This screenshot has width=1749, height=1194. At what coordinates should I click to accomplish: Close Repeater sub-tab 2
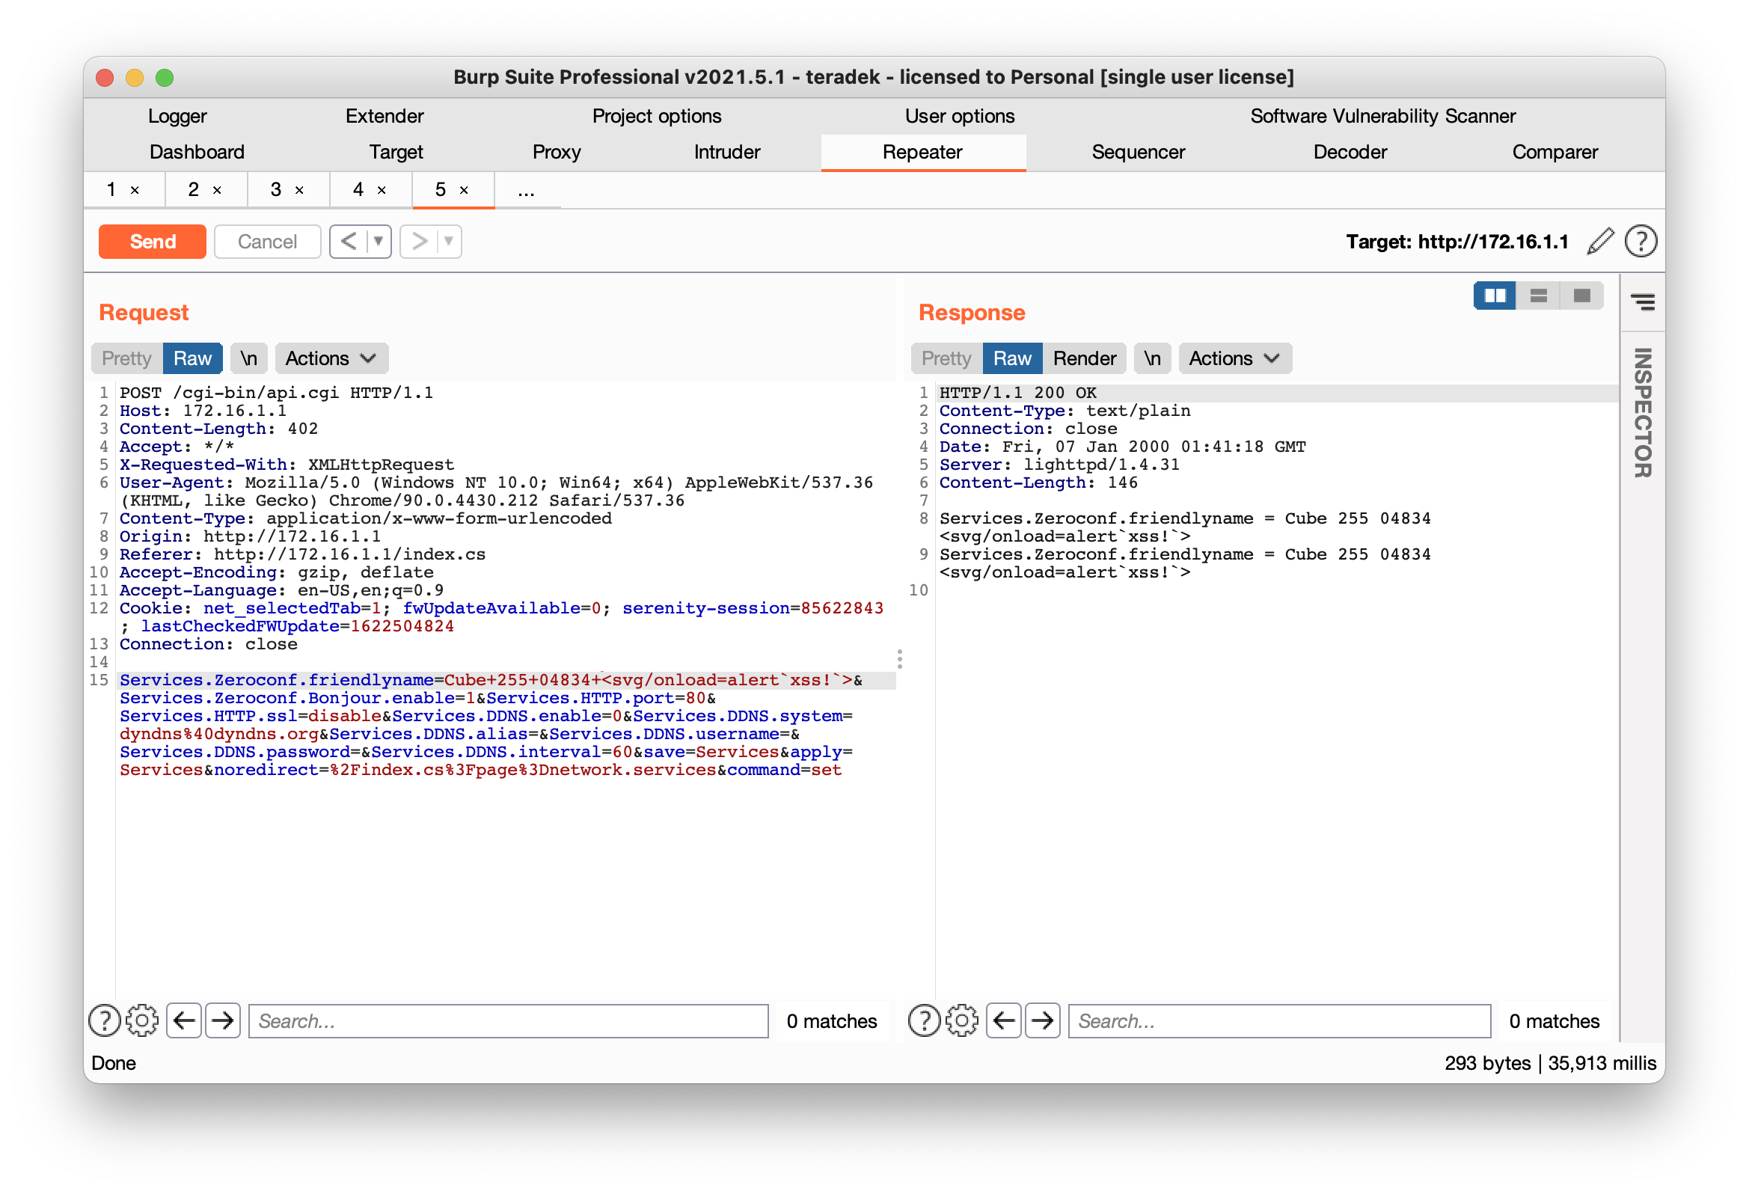217,191
